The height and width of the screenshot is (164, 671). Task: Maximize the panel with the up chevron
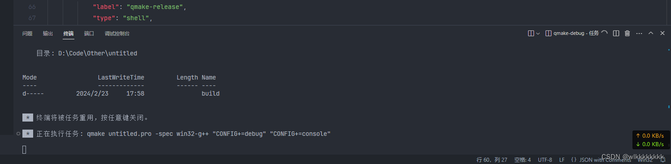tap(651, 33)
